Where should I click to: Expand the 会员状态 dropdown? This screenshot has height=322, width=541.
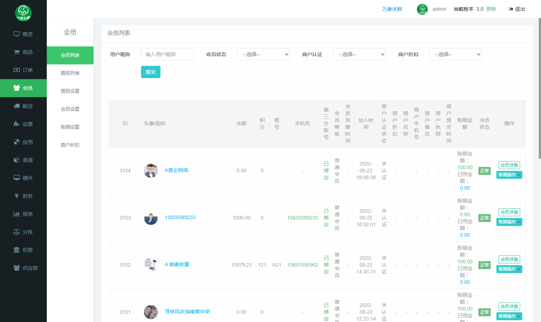tap(263, 54)
